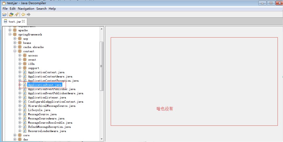This screenshot has height=142, width=283.
Task: Expand the access package node
Action: point(20,55)
